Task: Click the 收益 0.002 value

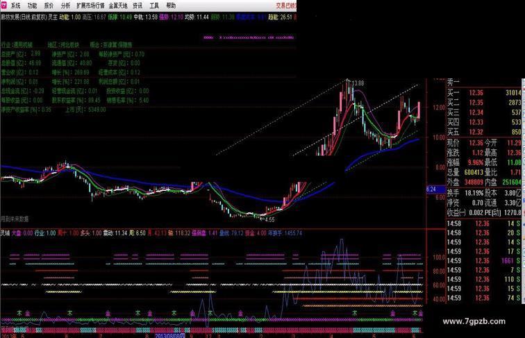Action: coord(476,212)
